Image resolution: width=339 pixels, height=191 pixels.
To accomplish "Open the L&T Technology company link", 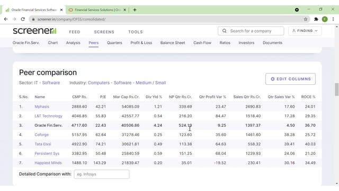I will (48, 116).
